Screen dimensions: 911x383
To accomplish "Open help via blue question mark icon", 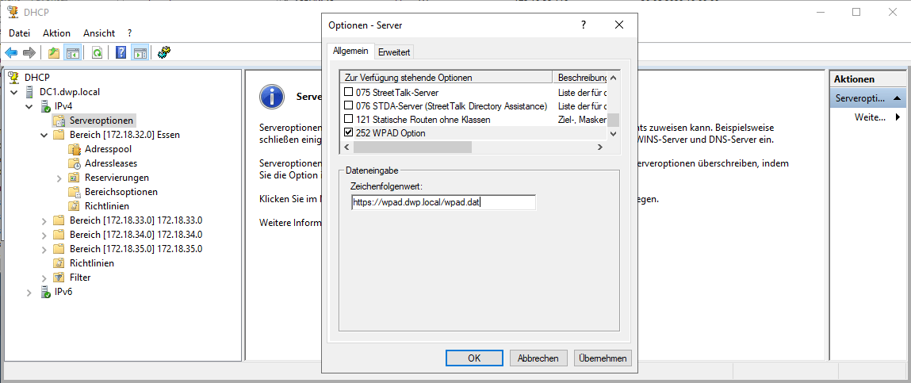I will 121,52.
